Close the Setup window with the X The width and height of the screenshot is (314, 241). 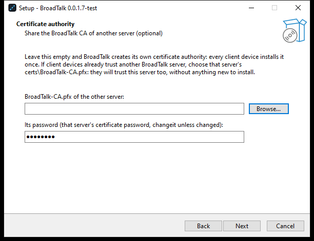click(298, 8)
